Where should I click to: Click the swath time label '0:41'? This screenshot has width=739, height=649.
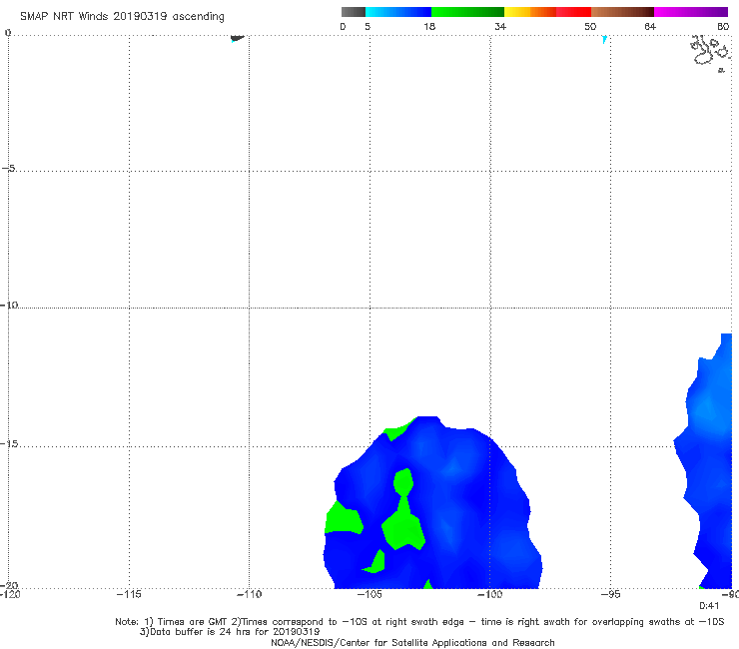point(709,606)
